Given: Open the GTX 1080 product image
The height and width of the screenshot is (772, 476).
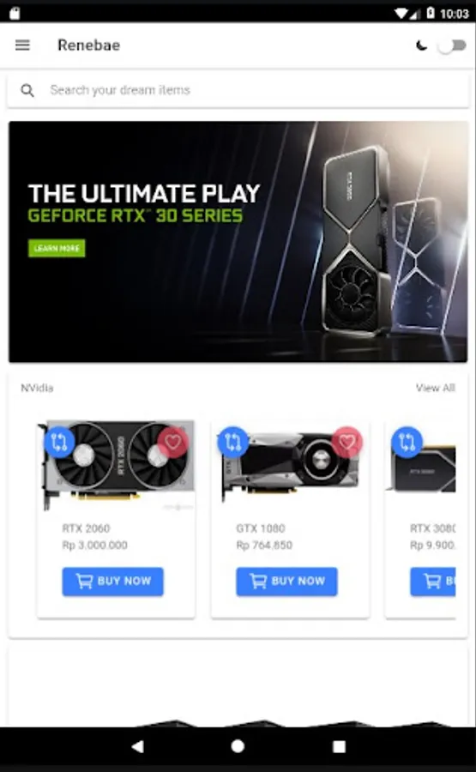Looking at the screenshot, I should [x=291, y=465].
